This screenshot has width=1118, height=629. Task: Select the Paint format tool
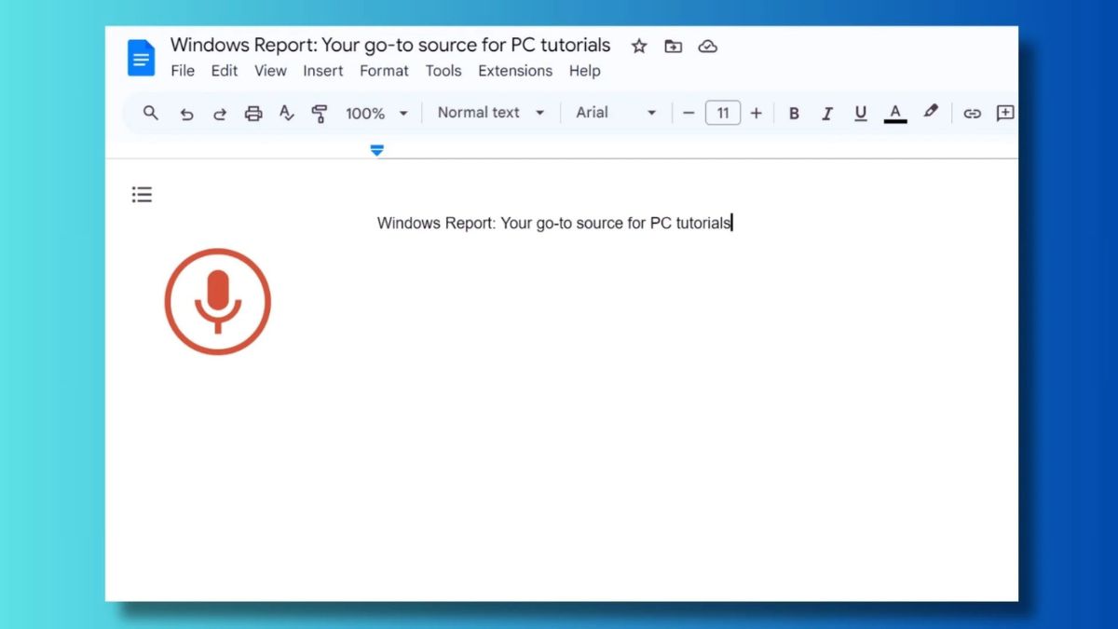320,114
